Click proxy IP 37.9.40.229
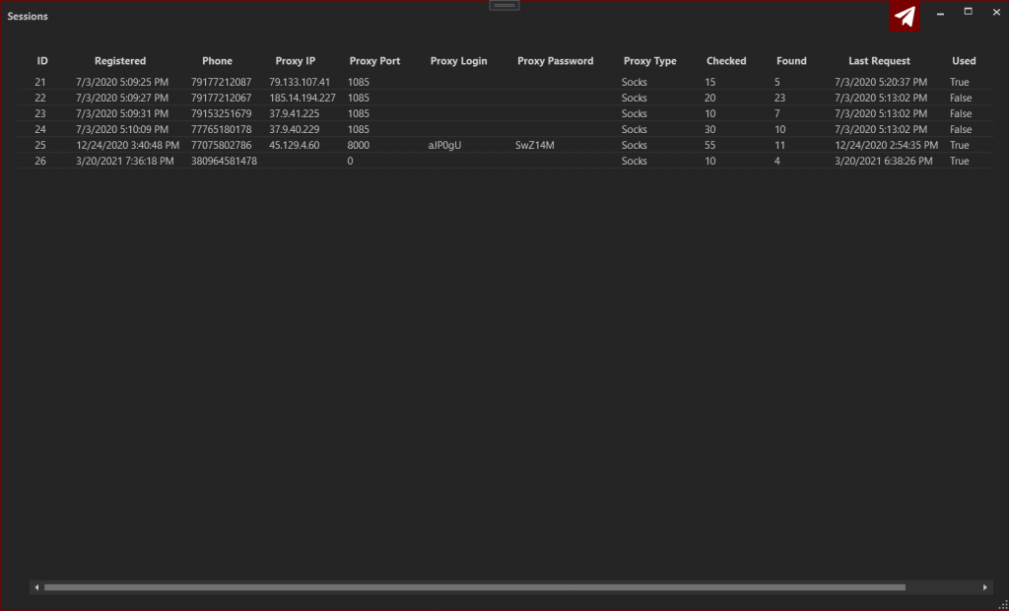 click(x=294, y=129)
